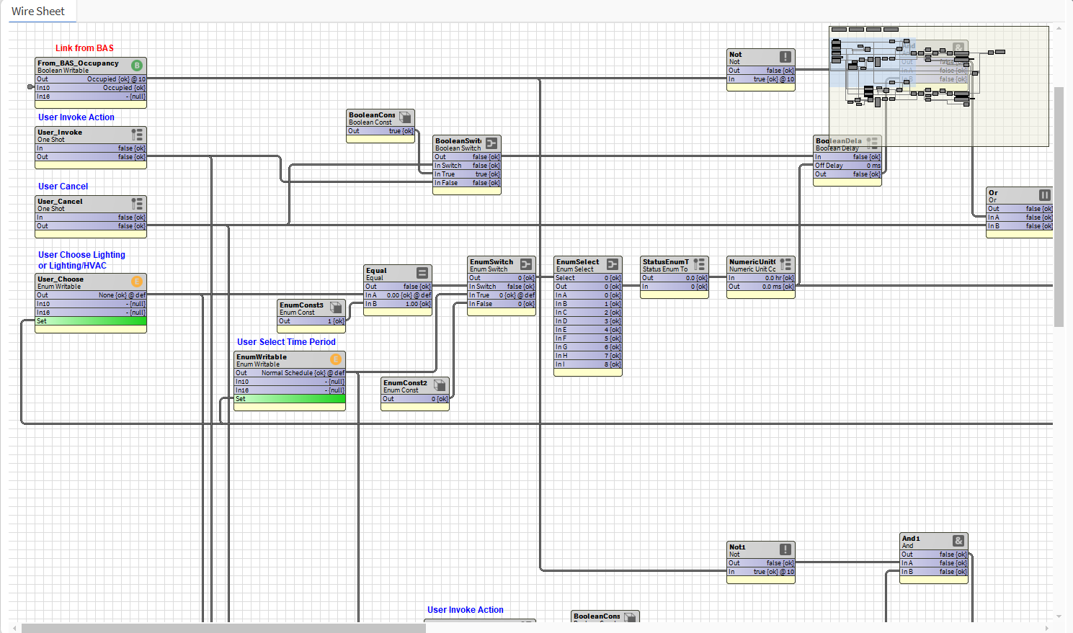Viewport: 1073px width, 633px height.
Task: Click the From_BAS_Occupancy green B icon
Action: (x=137, y=66)
